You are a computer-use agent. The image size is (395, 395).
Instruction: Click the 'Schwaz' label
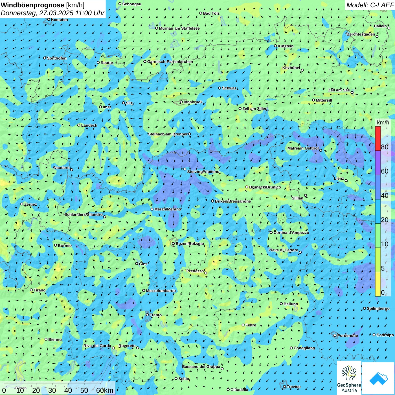click(x=229, y=88)
